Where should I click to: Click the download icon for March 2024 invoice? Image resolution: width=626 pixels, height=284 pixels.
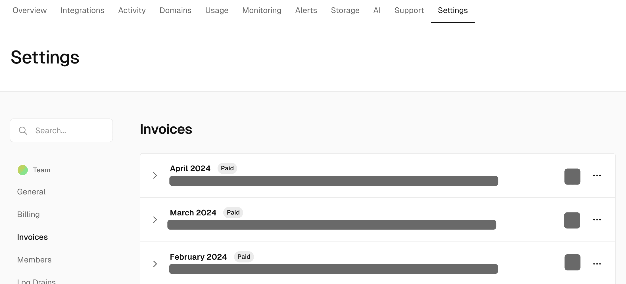(572, 221)
